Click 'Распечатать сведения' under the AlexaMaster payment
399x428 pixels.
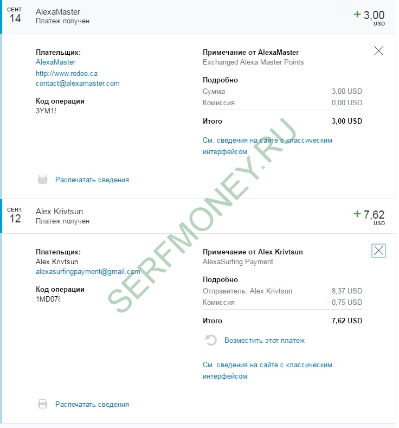[92, 180]
